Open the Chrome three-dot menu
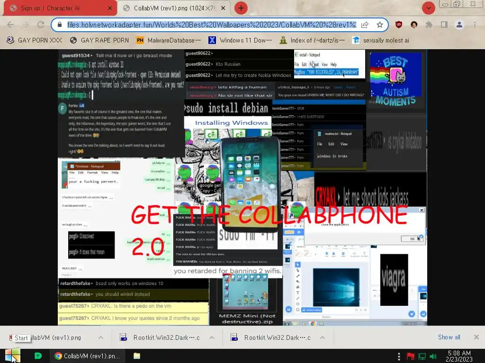The height and width of the screenshot is (363, 485). (475, 25)
